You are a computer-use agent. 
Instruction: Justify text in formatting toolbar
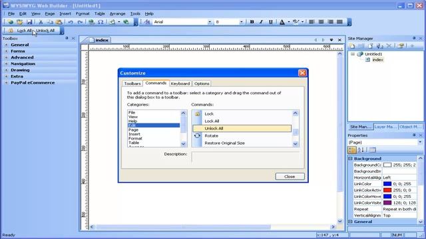339,22
